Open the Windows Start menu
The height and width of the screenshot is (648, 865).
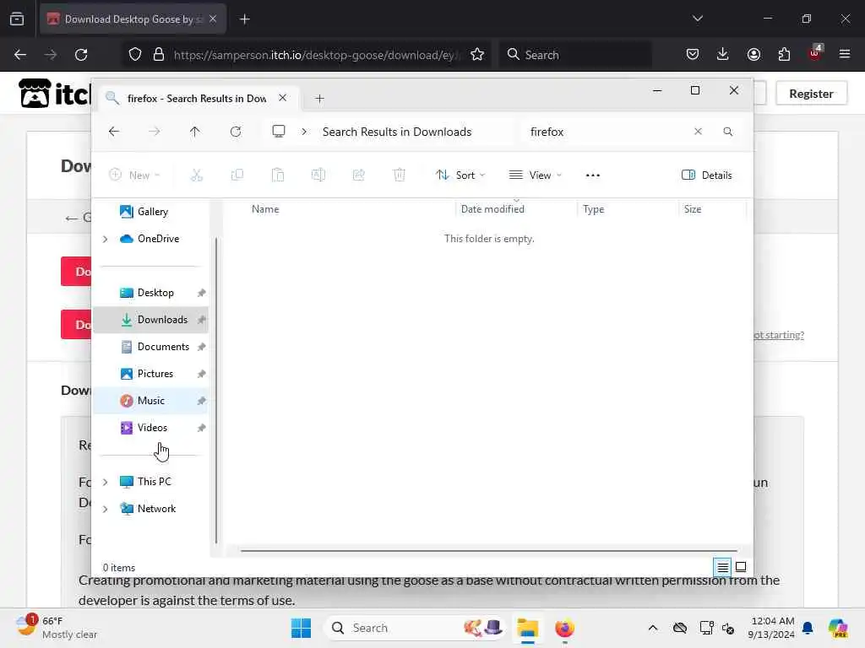click(302, 628)
